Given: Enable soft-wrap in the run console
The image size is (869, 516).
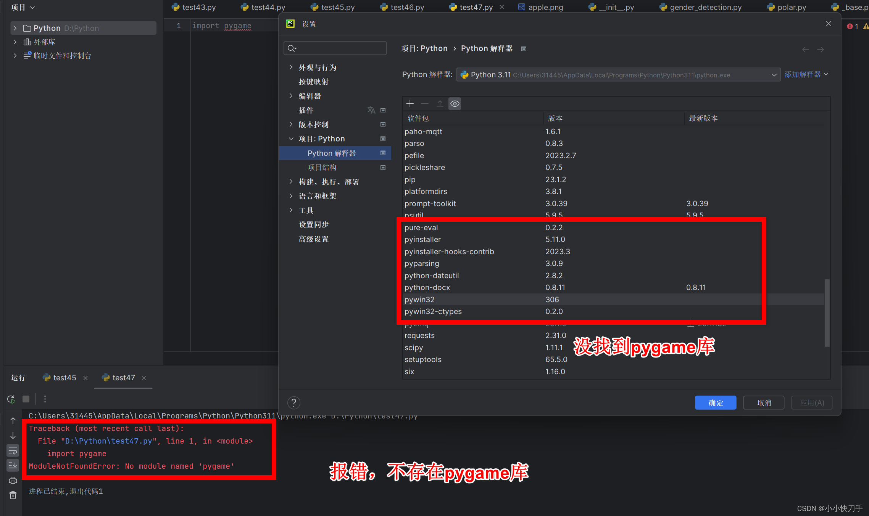Looking at the screenshot, I should coord(13,450).
